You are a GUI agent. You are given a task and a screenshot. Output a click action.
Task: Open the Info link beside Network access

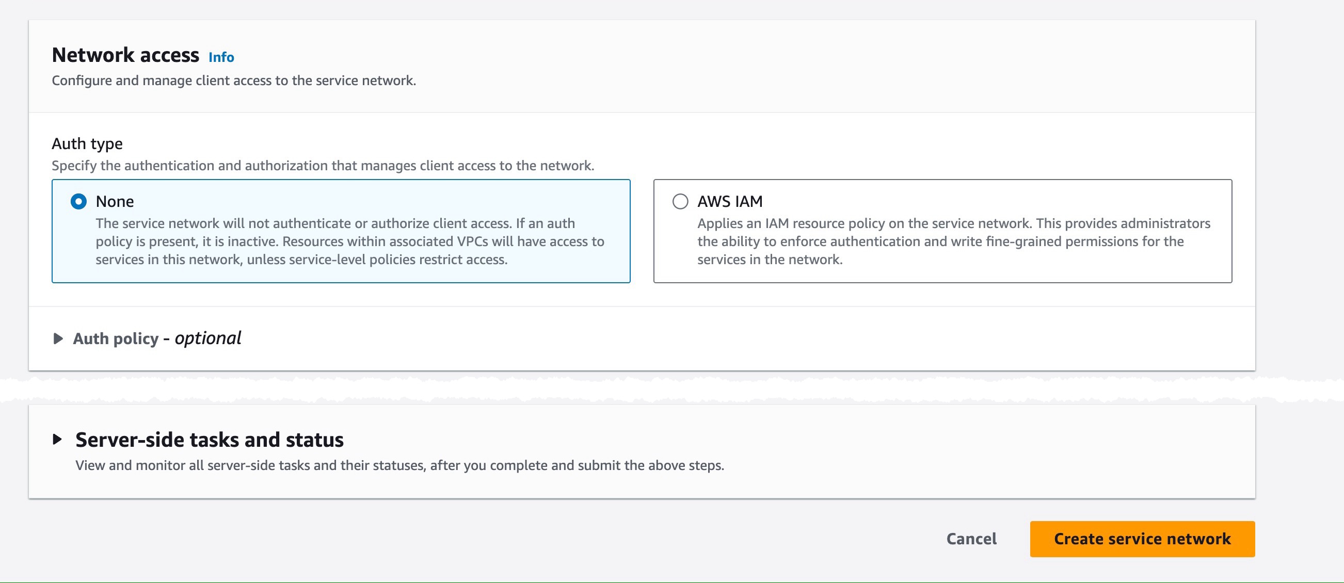[x=221, y=57]
